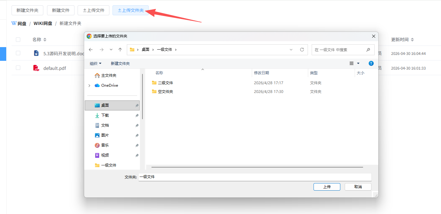Select 一级文件 in the address path
This screenshot has width=441, height=214.
[x=165, y=50]
